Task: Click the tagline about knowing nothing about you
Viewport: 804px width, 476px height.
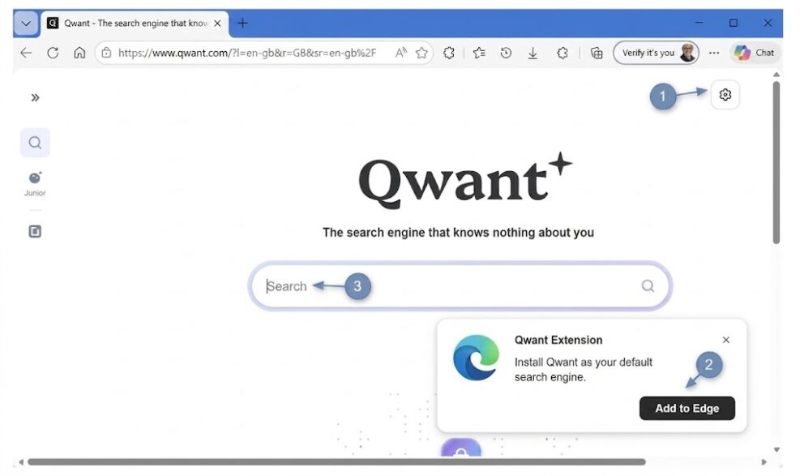Action: click(458, 233)
